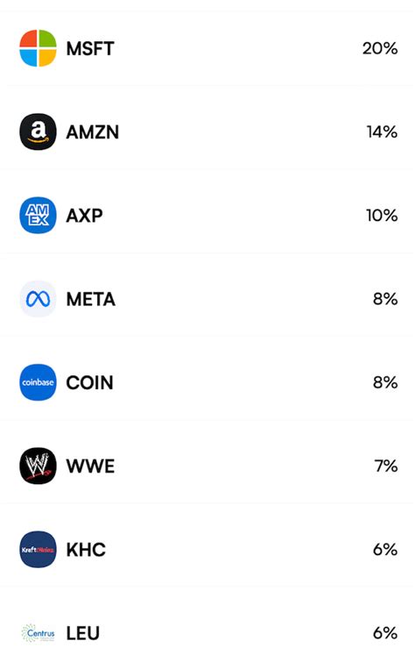
Task: Click the Centrus logo icon
Action: coord(38,633)
